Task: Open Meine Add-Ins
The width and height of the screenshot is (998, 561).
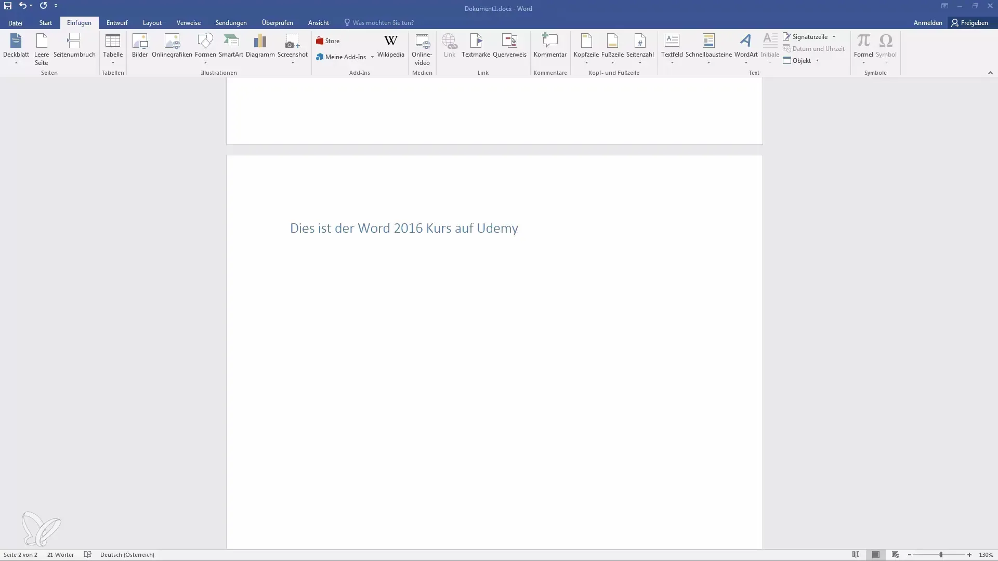Action: pyautogui.click(x=341, y=57)
